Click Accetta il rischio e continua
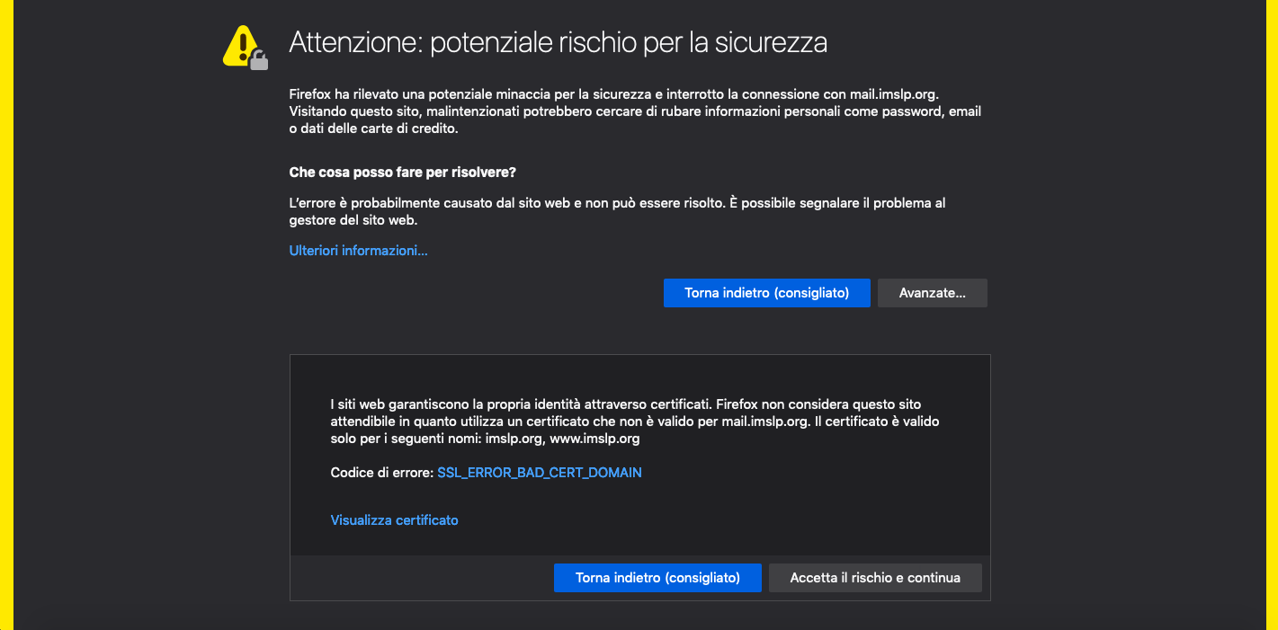The height and width of the screenshot is (630, 1278). click(x=875, y=578)
